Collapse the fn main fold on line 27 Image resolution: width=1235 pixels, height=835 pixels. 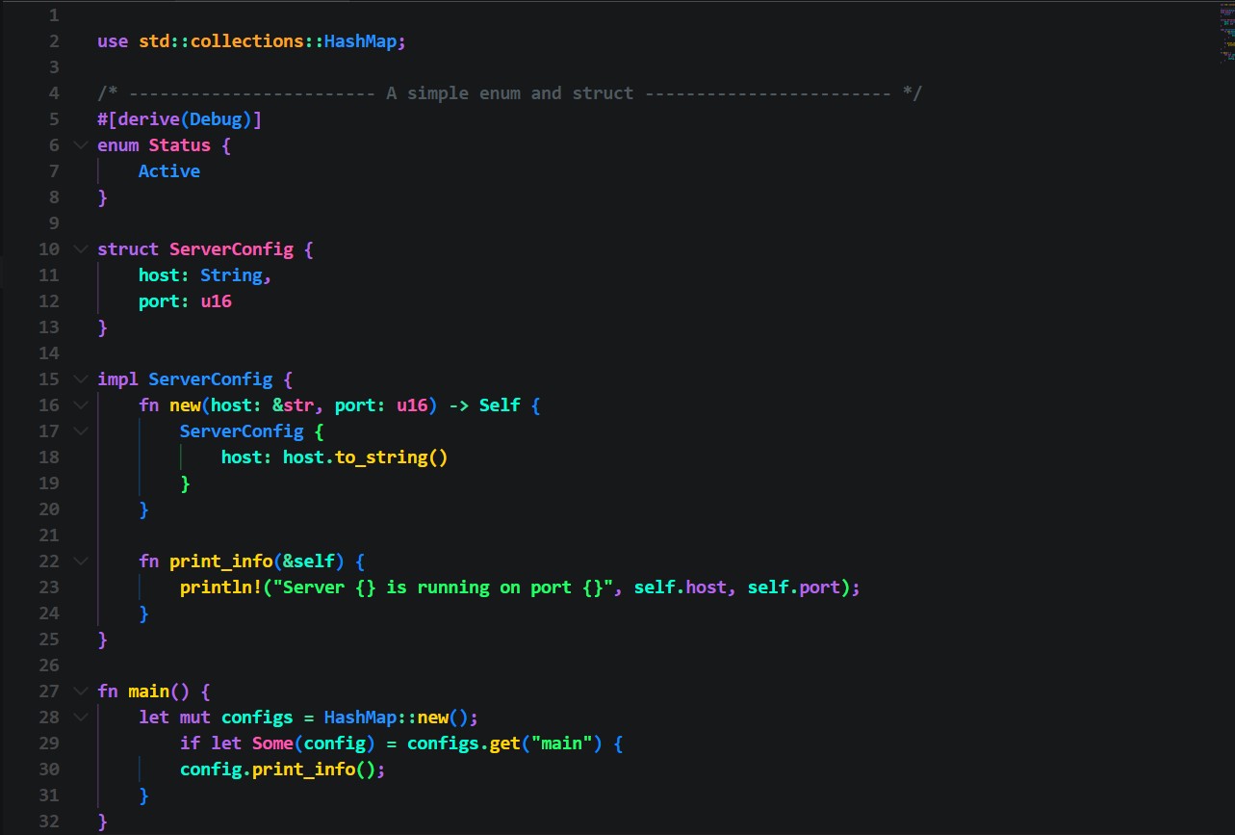[79, 691]
